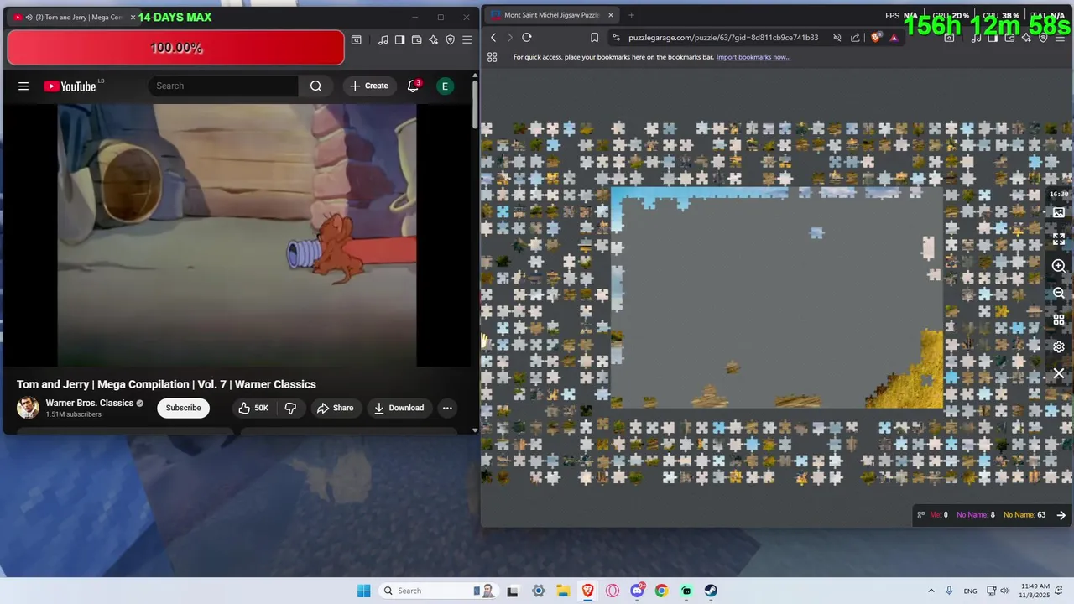The height and width of the screenshot is (604, 1074).
Task: Open Brave Wallet icon in YouTube window
Action: tap(417, 39)
